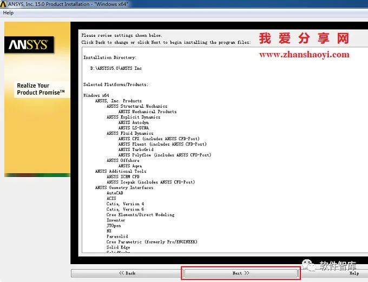368x282 pixels.
Task: Click 'ANSYS, Inc. Products' row
Action: [119, 101]
